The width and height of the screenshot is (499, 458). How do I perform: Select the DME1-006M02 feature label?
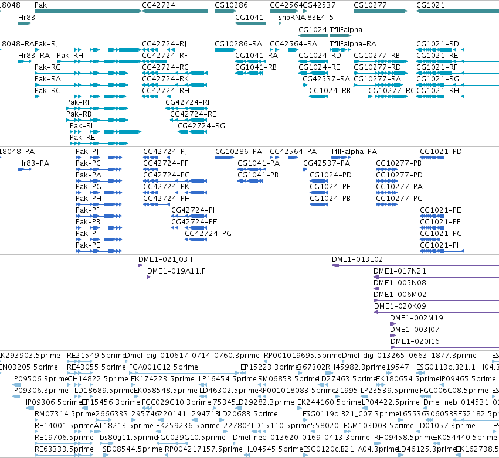[x=400, y=295]
